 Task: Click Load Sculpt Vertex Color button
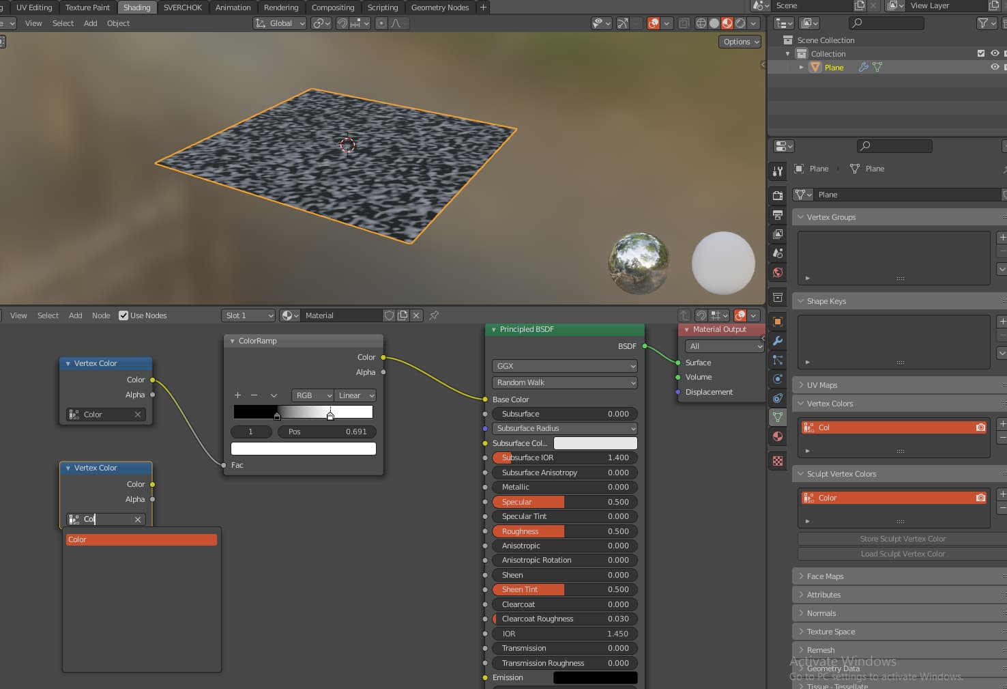point(902,554)
